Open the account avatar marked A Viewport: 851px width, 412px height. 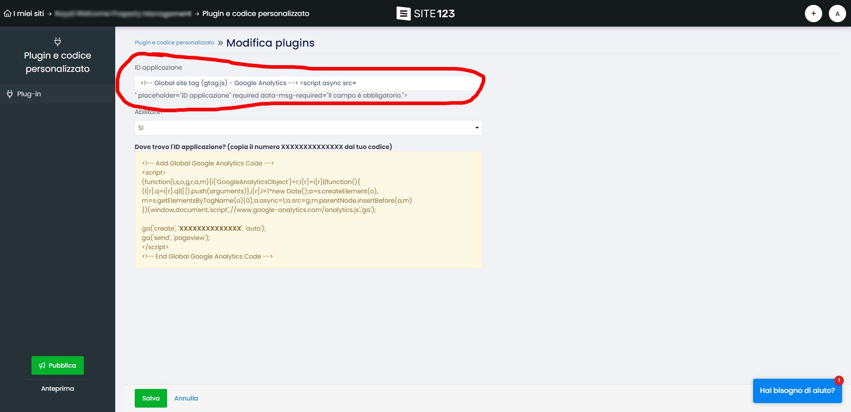[x=837, y=13]
